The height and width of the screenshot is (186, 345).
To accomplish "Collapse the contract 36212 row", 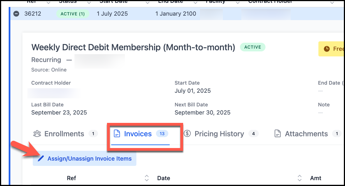I will coord(16,14).
